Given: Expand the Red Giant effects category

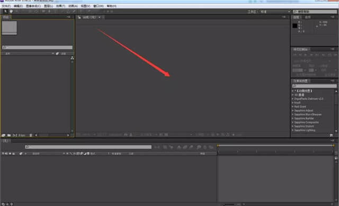Looking at the screenshot, I should pyautogui.click(x=300, y=106).
